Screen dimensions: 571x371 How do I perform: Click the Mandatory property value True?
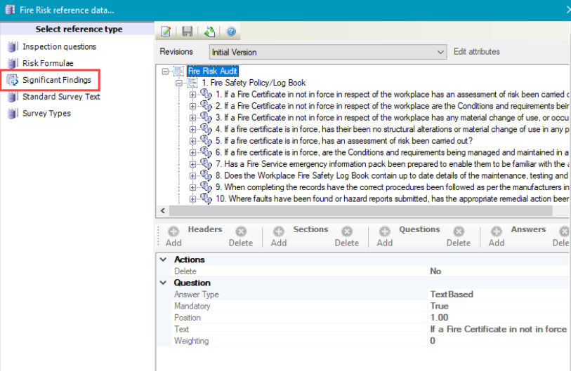click(439, 306)
